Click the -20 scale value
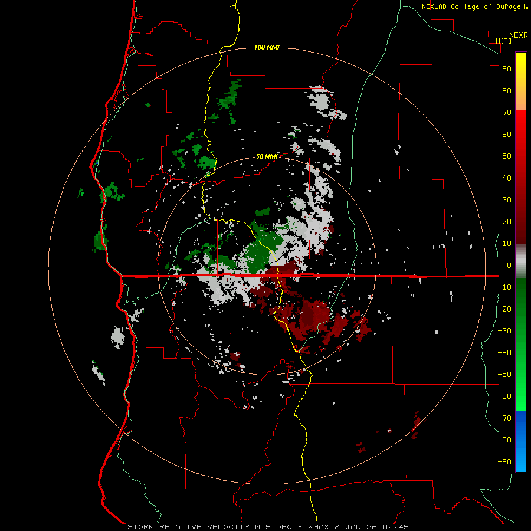The image size is (531, 531). click(x=504, y=309)
